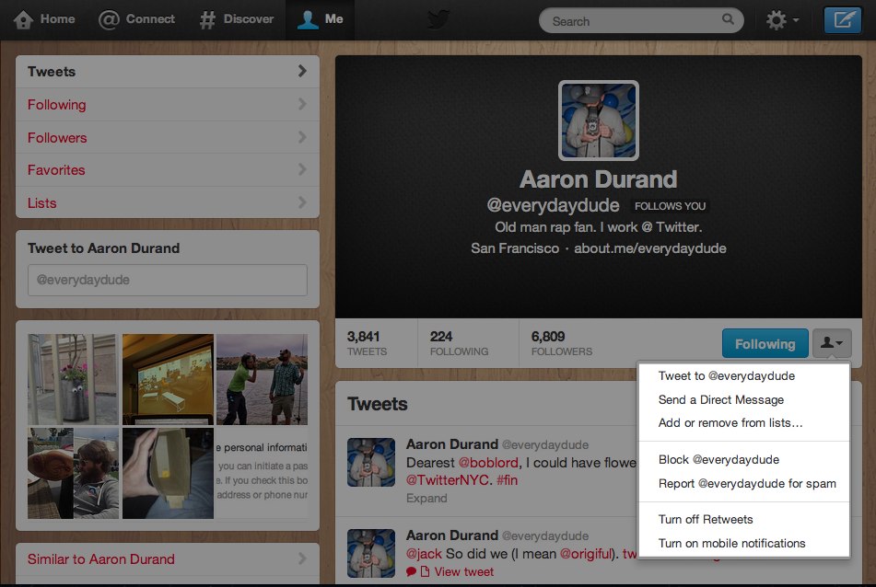The width and height of the screenshot is (876, 587).
Task: Click the Twitter bird logo
Action: click(438, 20)
